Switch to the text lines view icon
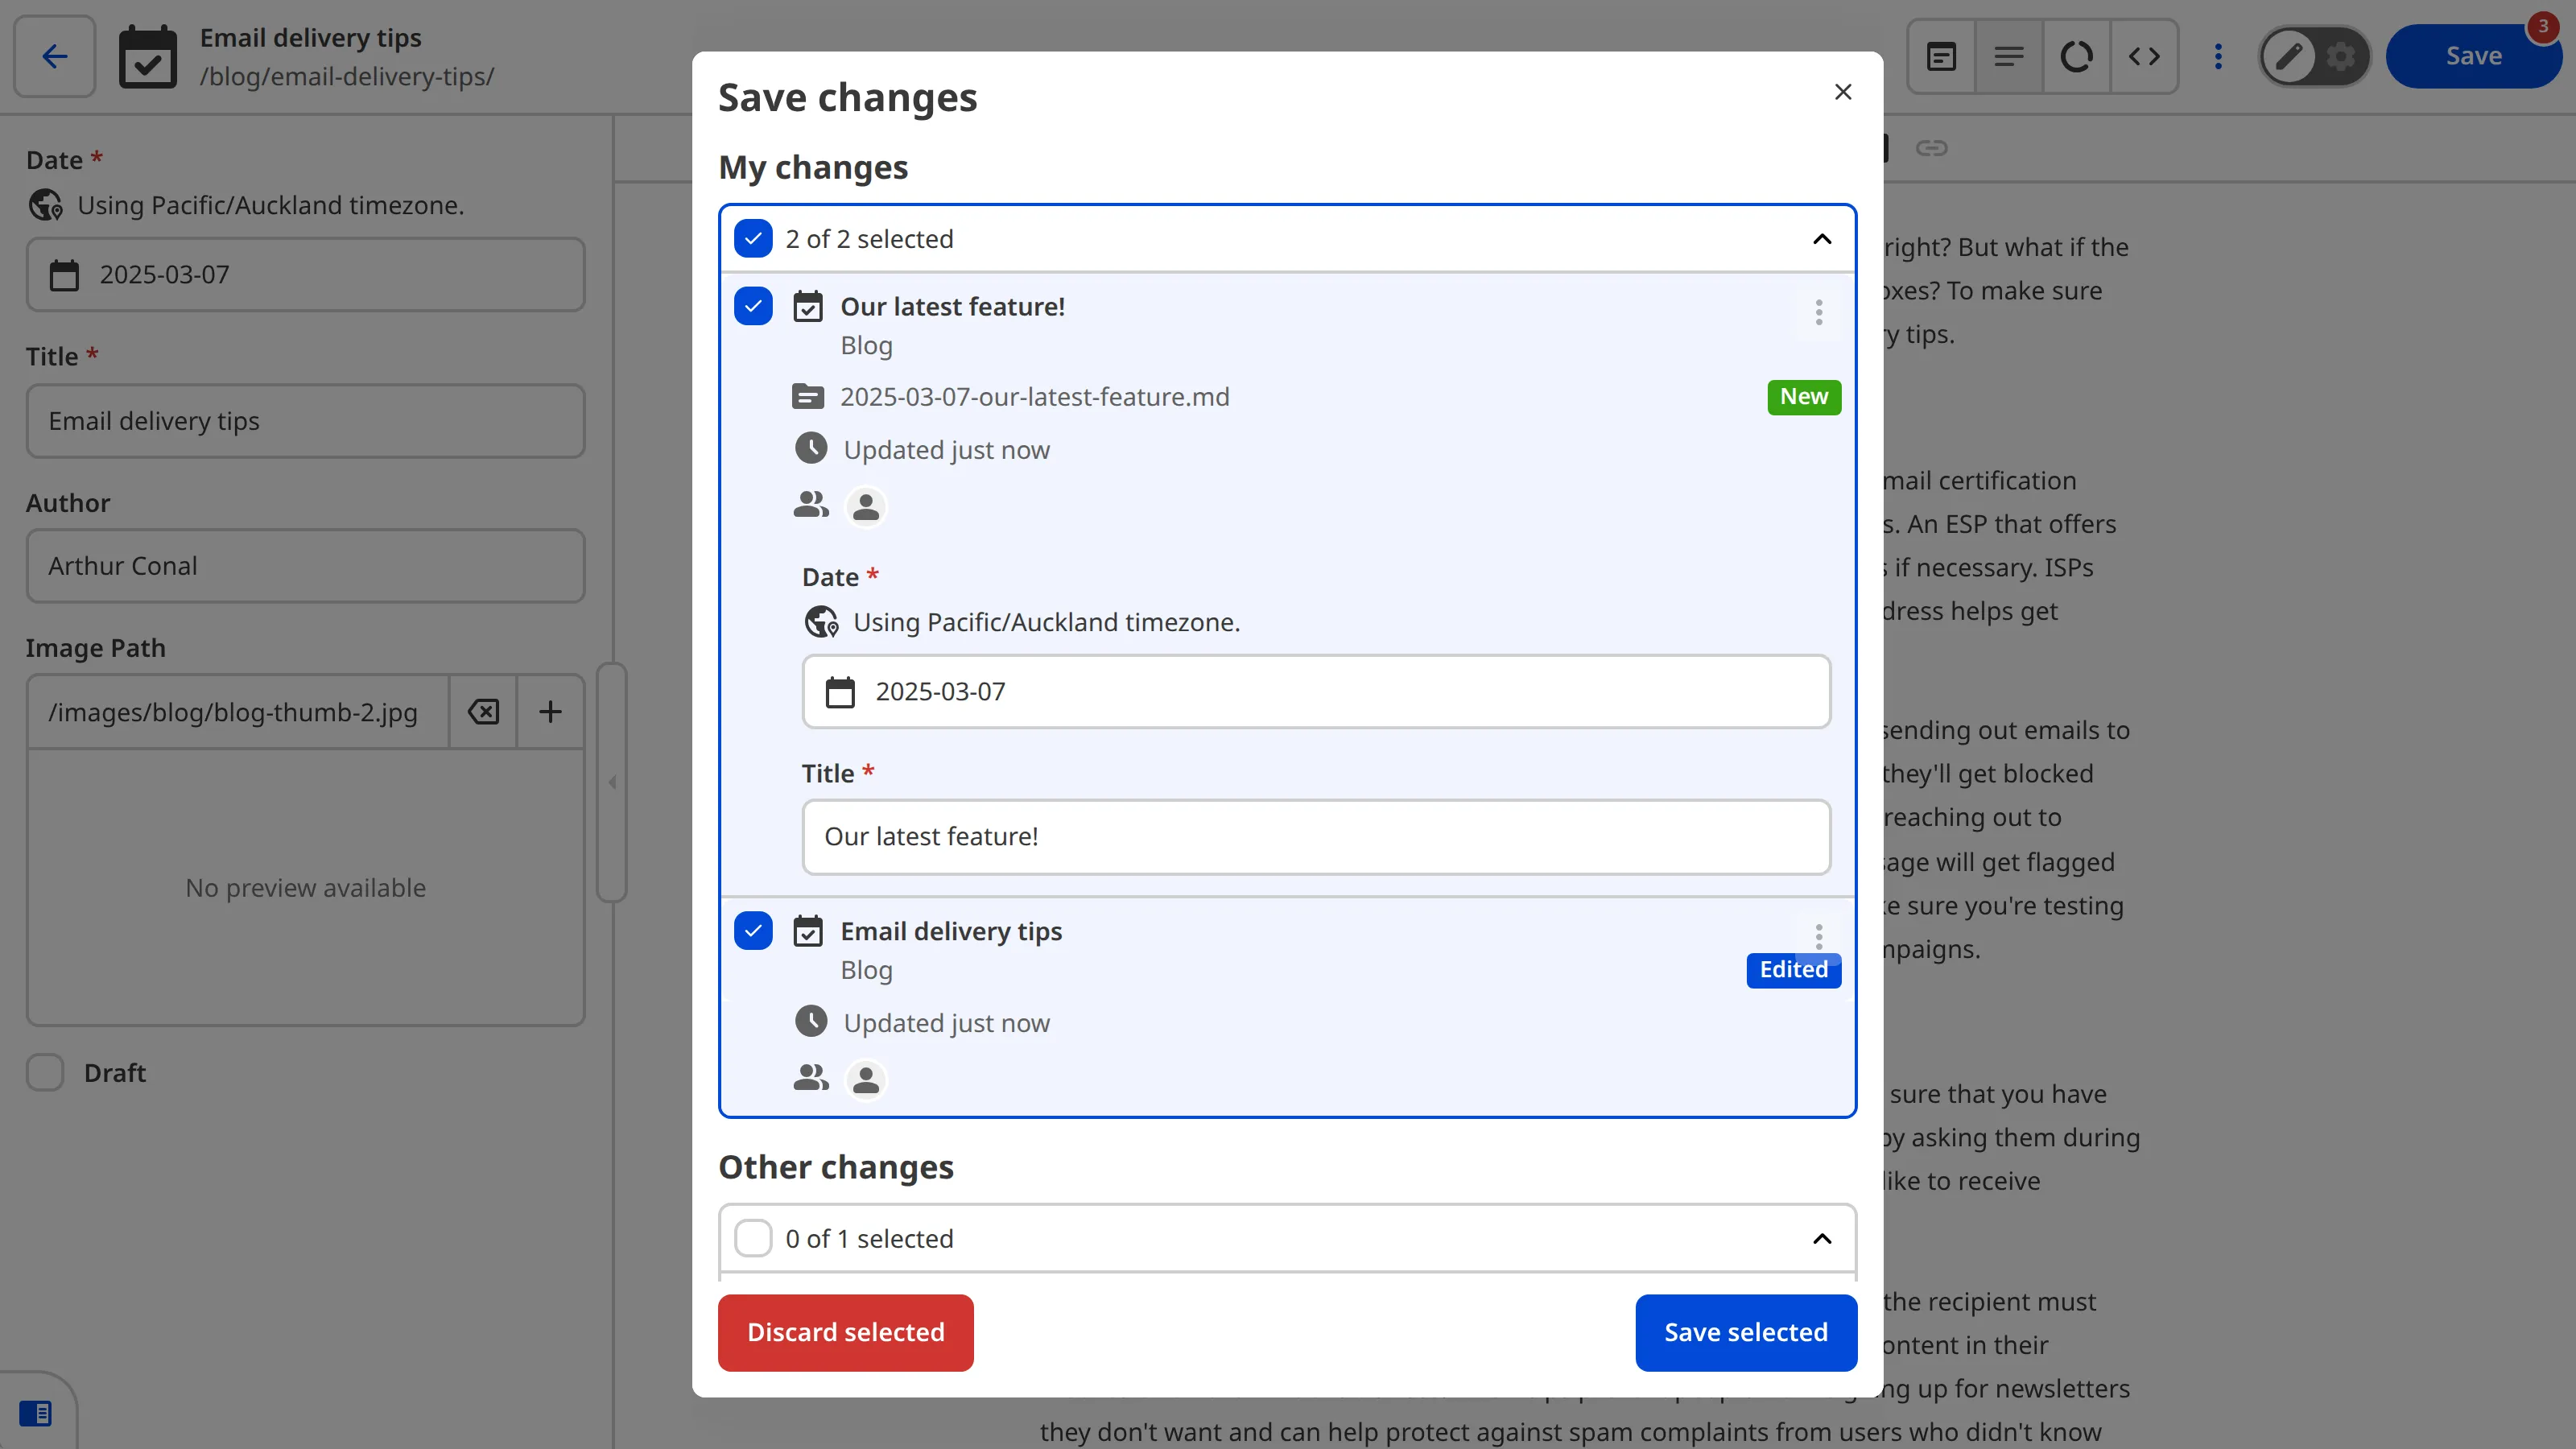Screen dimensions: 2576x1449 (x=2009, y=56)
